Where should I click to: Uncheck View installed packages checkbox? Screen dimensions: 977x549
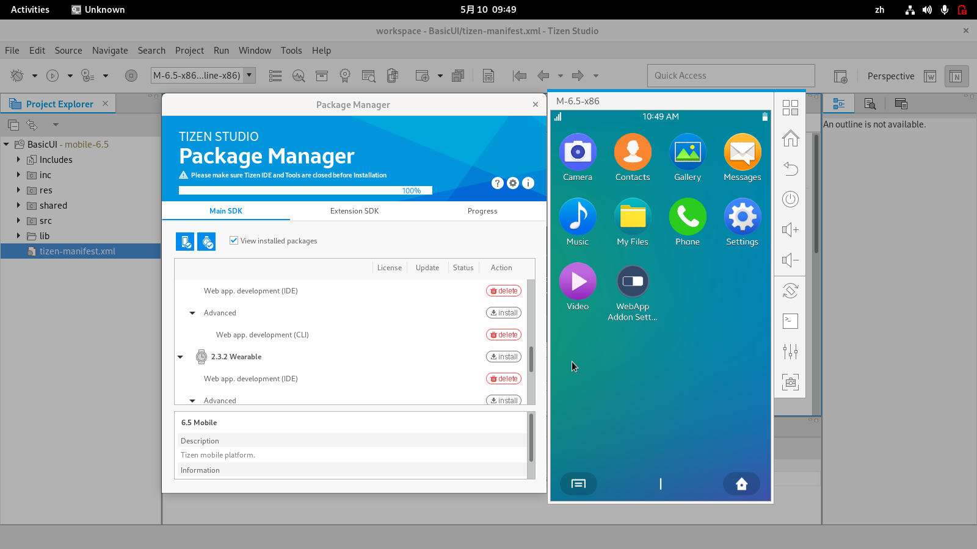234,240
